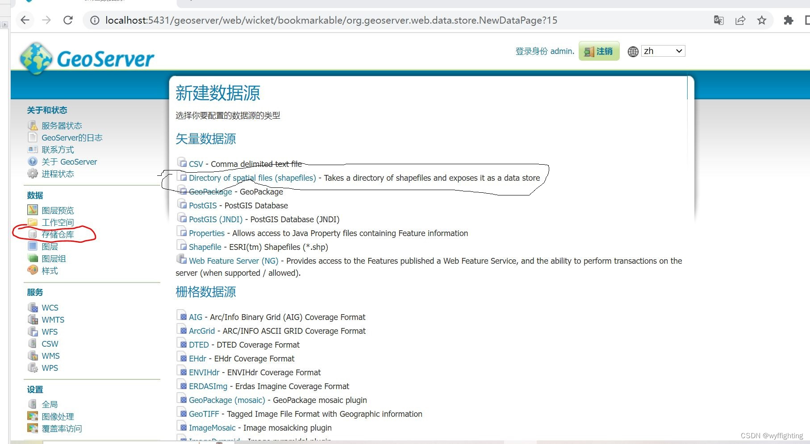This screenshot has width=810, height=444.
Task: Click the address bar URL
Action: [x=331, y=20]
